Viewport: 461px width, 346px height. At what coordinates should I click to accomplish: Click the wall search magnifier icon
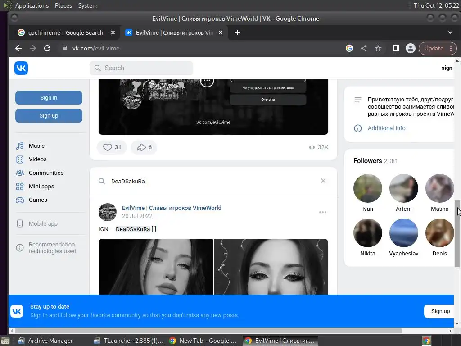click(102, 181)
